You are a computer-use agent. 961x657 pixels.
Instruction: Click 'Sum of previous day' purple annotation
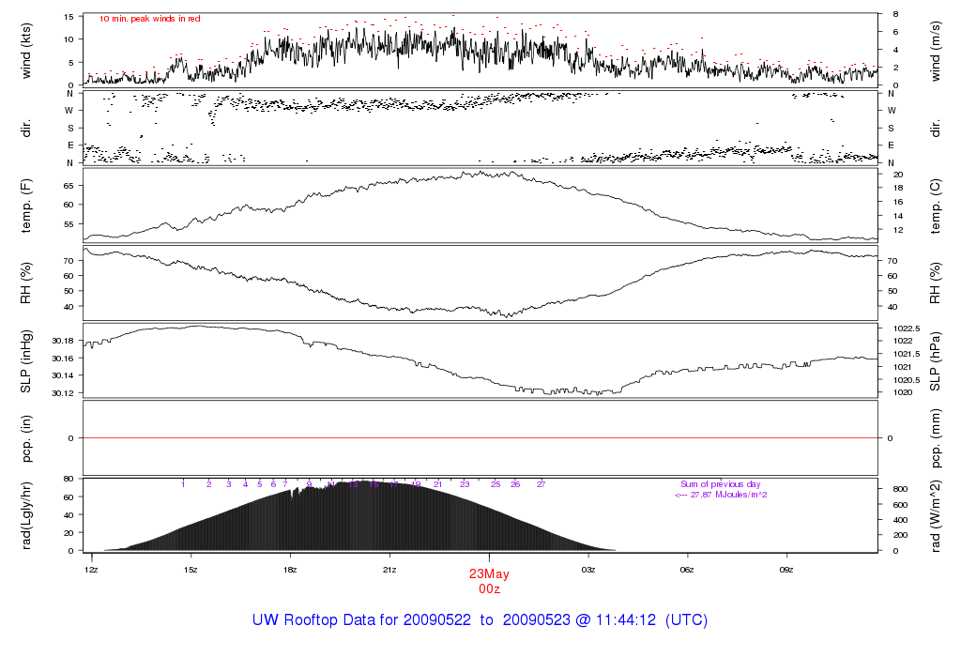(x=720, y=483)
